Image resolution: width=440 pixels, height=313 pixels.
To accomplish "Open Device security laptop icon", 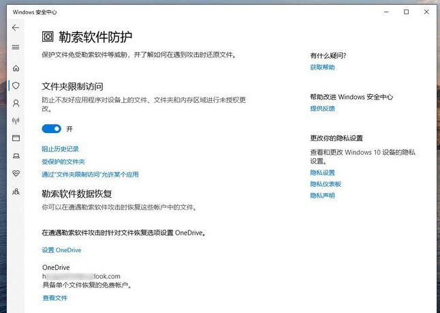I will point(16,155).
